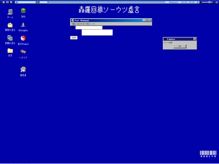The height and width of the screenshot is (164, 219).
Task: Adjust the player volume slider
Action: point(207,2)
